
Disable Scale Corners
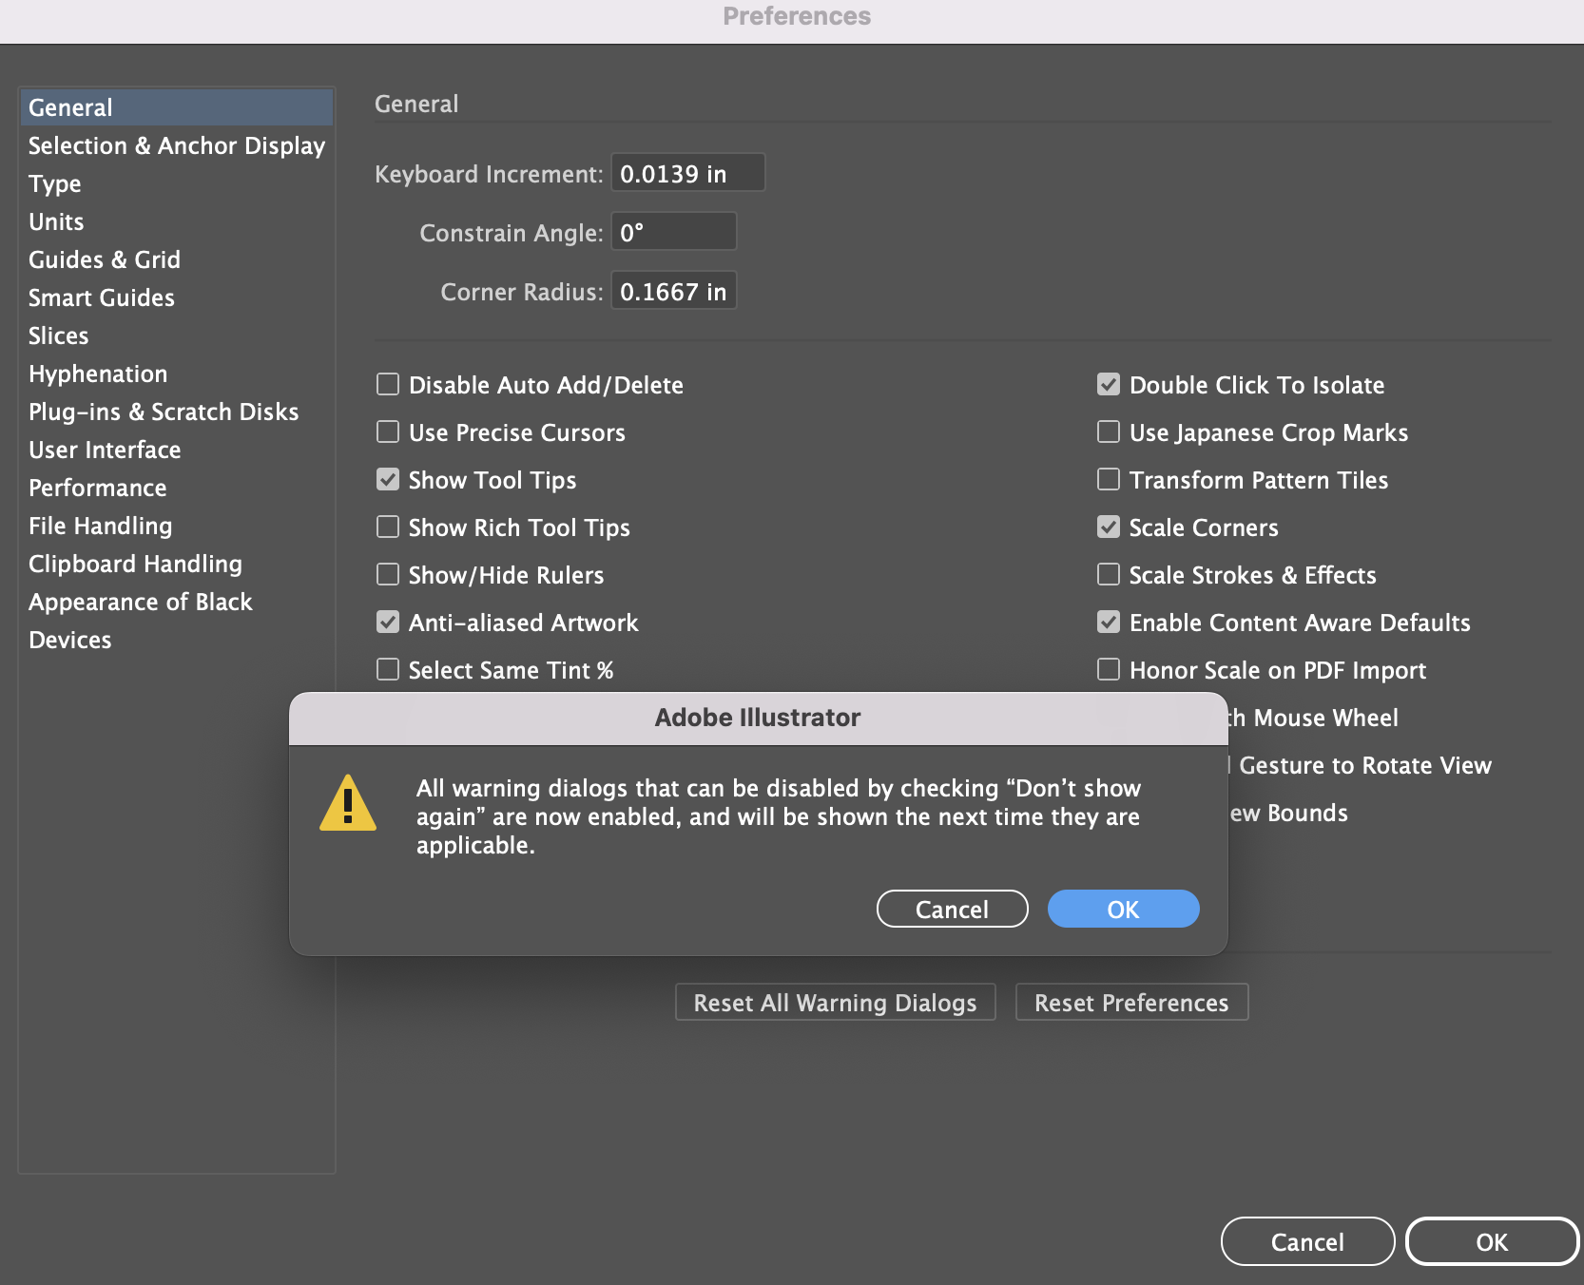point(1108,527)
